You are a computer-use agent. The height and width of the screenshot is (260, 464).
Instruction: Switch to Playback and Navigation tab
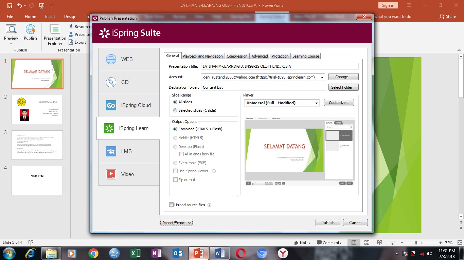pos(203,56)
